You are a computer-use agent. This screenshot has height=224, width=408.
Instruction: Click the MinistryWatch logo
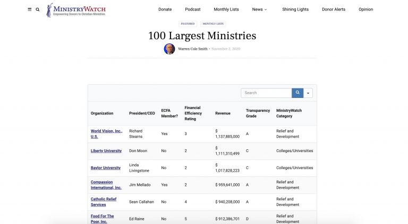click(76, 10)
